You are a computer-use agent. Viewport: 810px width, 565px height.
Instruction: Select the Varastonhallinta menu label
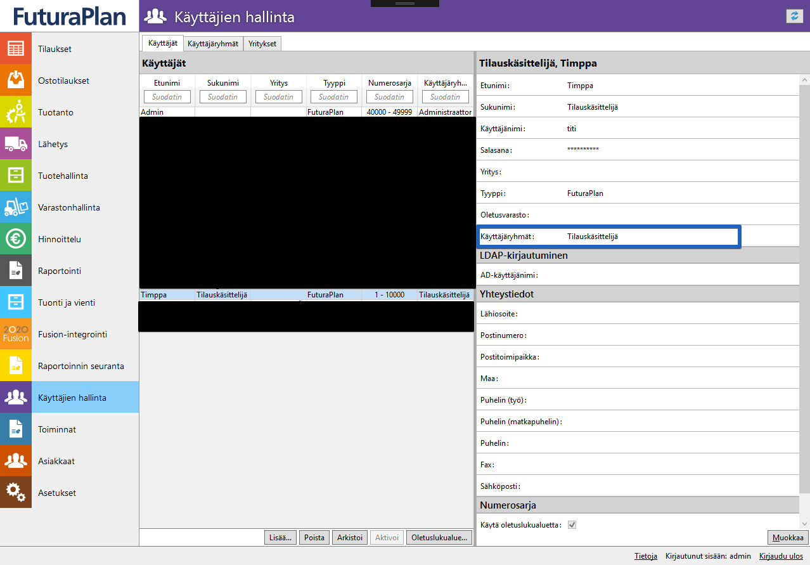[69, 207]
